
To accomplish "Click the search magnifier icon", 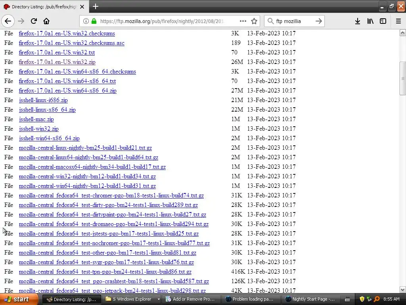I will pos(270,21).
